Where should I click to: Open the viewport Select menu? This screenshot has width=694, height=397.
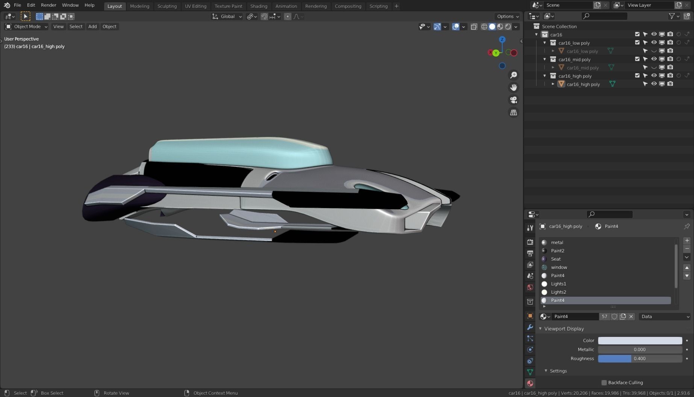(x=76, y=27)
